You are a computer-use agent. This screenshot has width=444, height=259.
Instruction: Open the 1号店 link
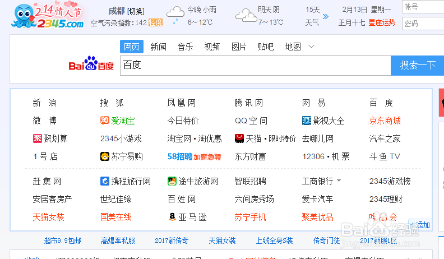coord(45,156)
